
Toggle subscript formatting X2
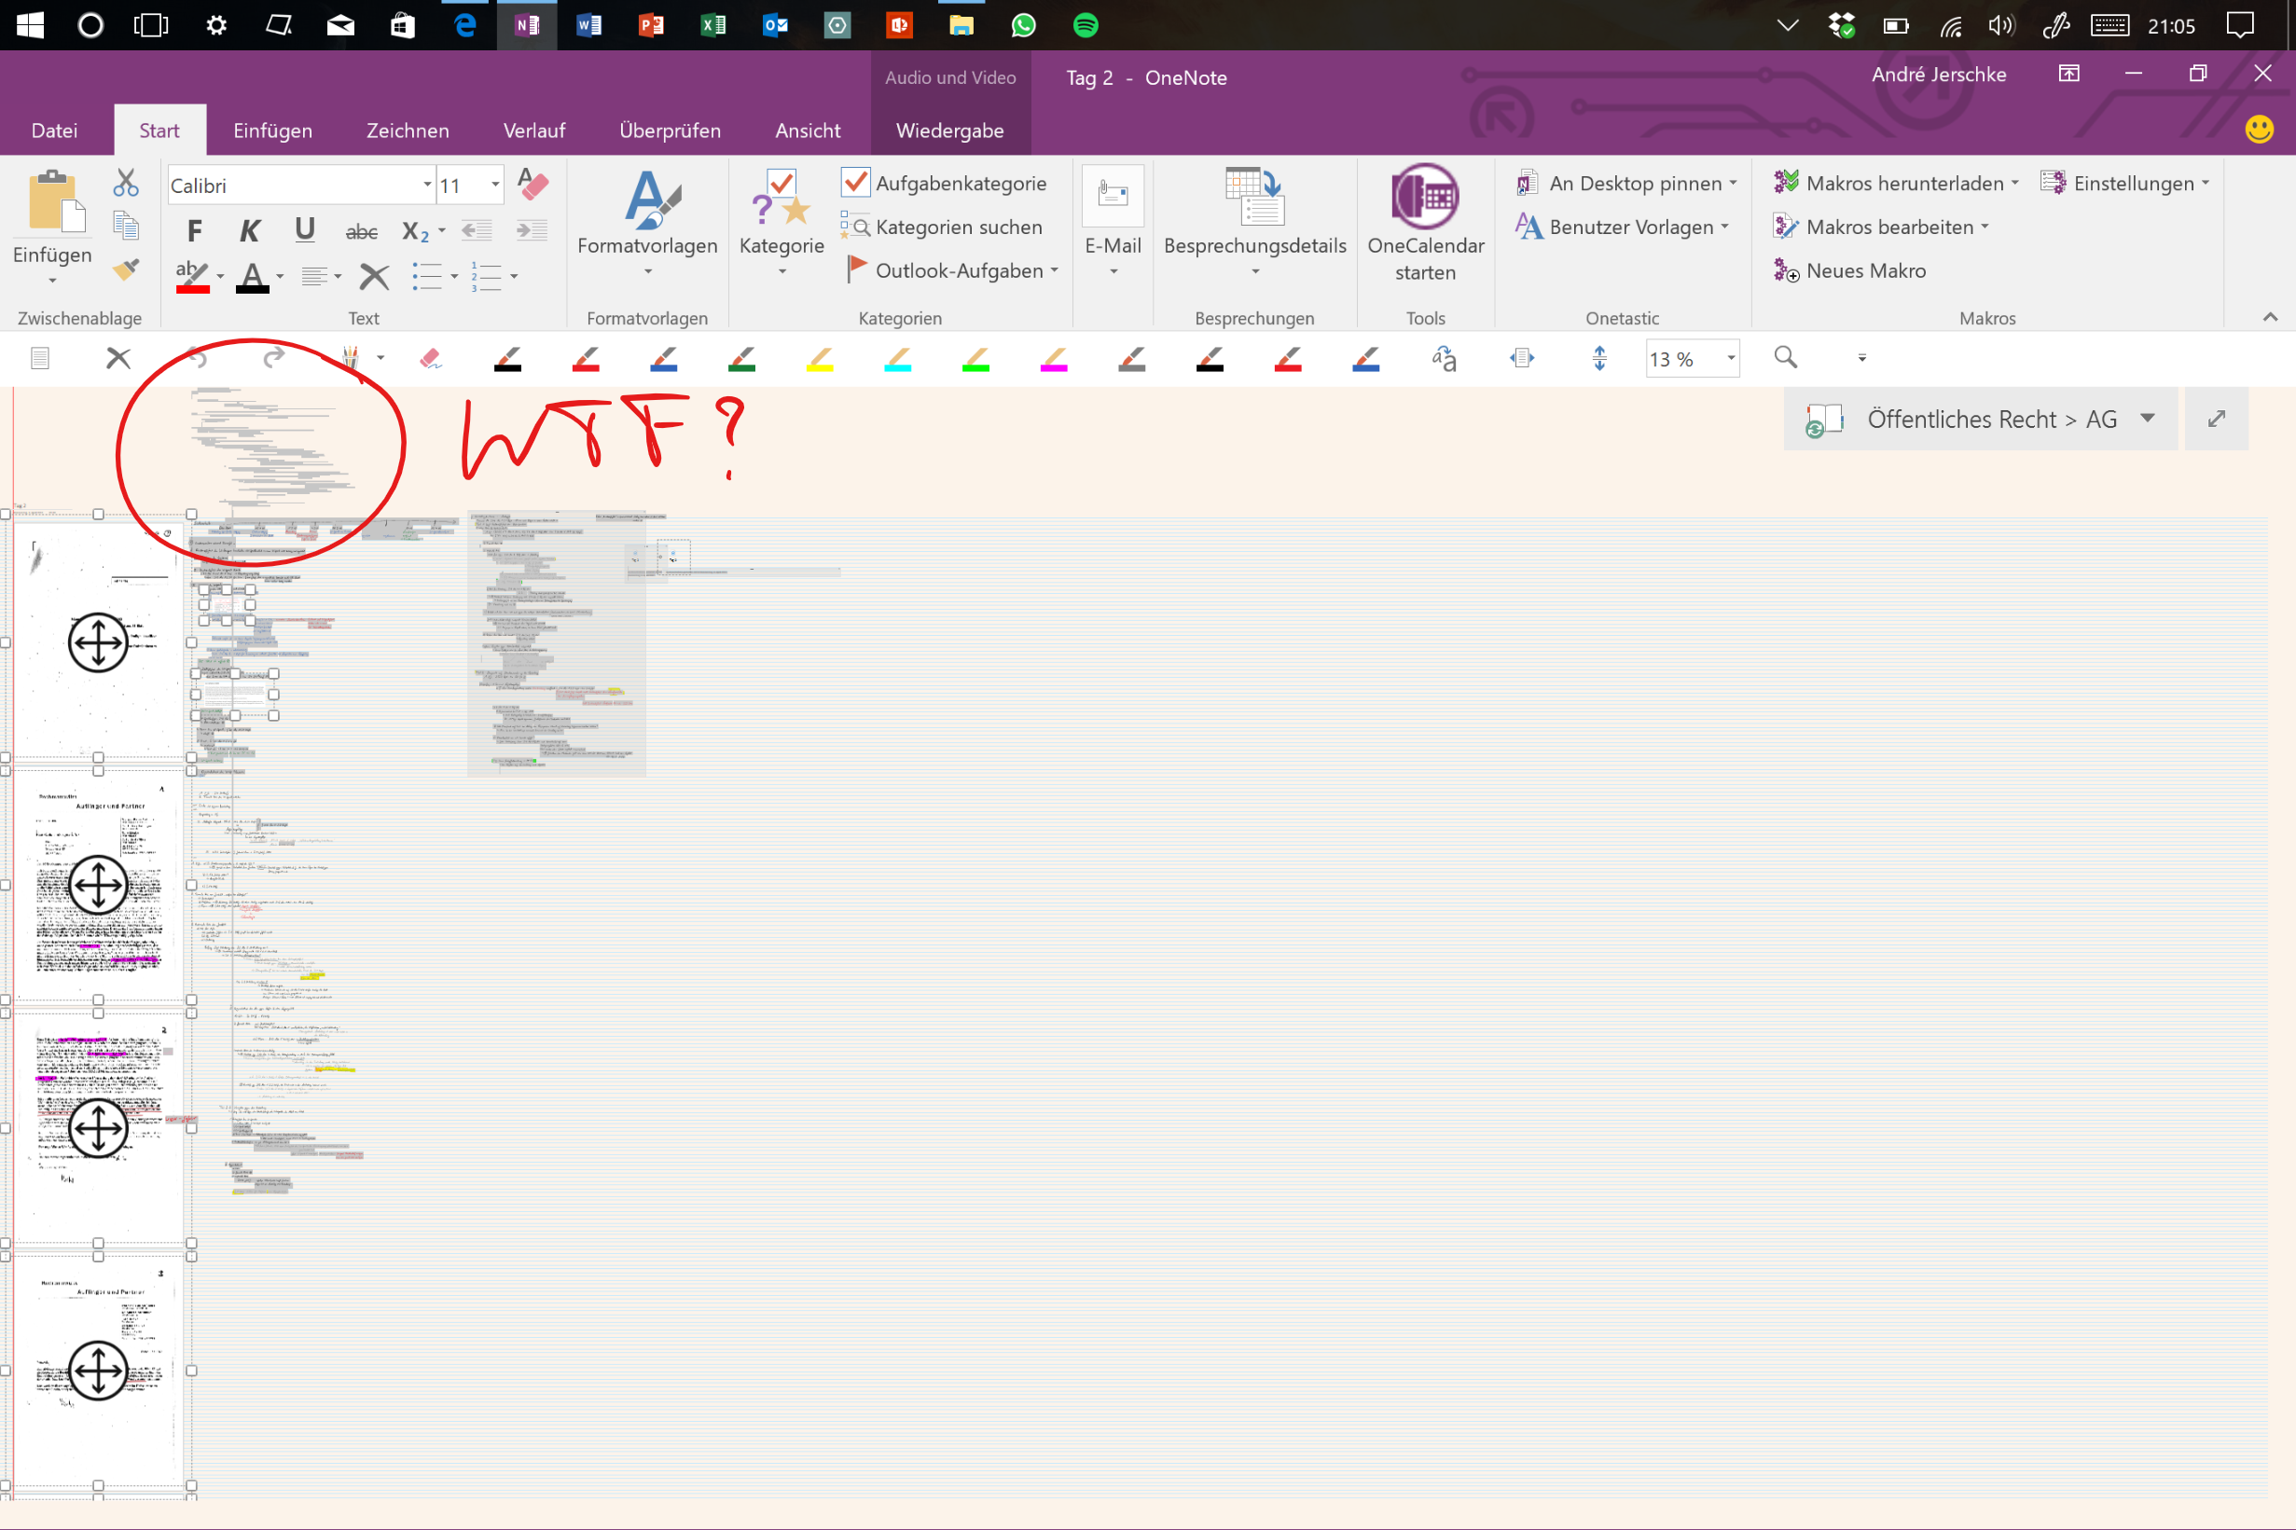[x=414, y=230]
